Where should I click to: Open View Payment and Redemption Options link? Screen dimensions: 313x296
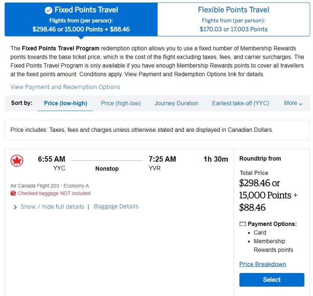click(x=65, y=87)
